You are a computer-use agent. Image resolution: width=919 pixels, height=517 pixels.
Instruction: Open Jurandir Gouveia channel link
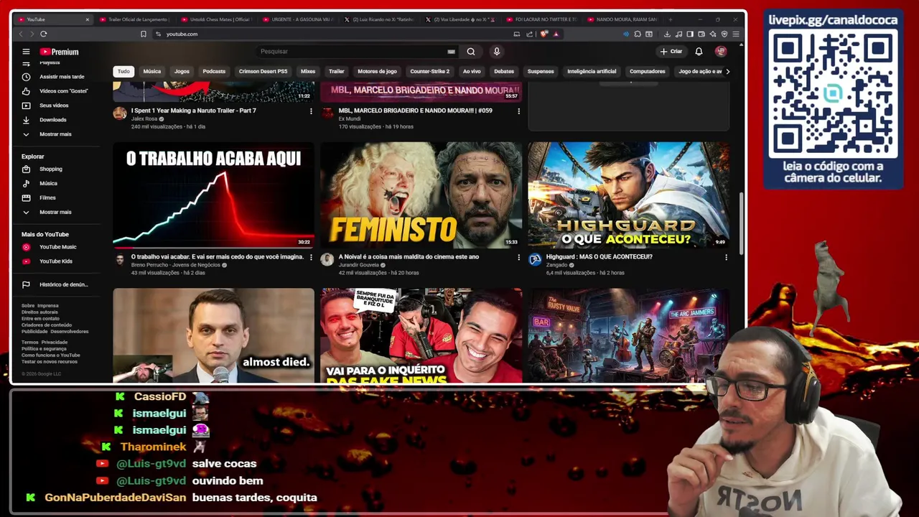tap(360, 265)
